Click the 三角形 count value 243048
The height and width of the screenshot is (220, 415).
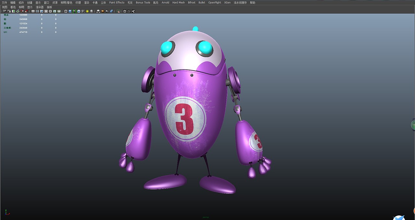pyautogui.click(x=23, y=28)
